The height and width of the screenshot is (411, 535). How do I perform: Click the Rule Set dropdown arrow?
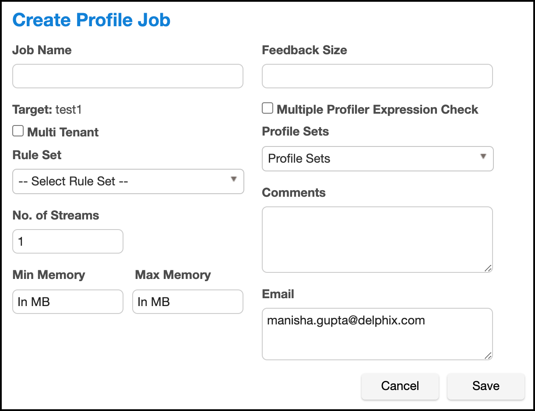(234, 179)
